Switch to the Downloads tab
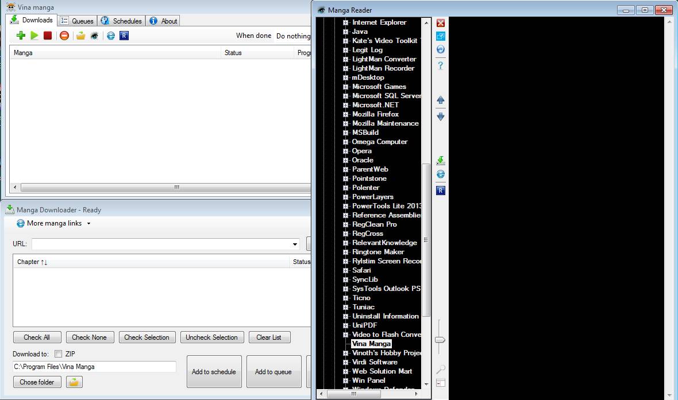The width and height of the screenshot is (678, 400). [x=32, y=20]
